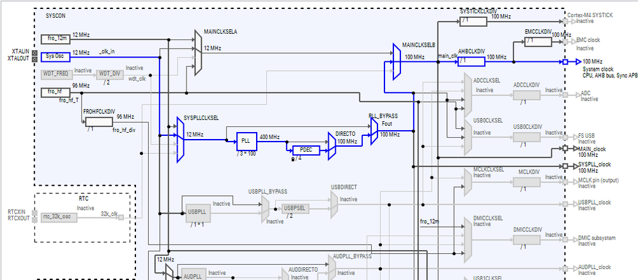The width and height of the screenshot is (638, 280).
Task: Click the PDEC lock icon
Action: (x=293, y=159)
